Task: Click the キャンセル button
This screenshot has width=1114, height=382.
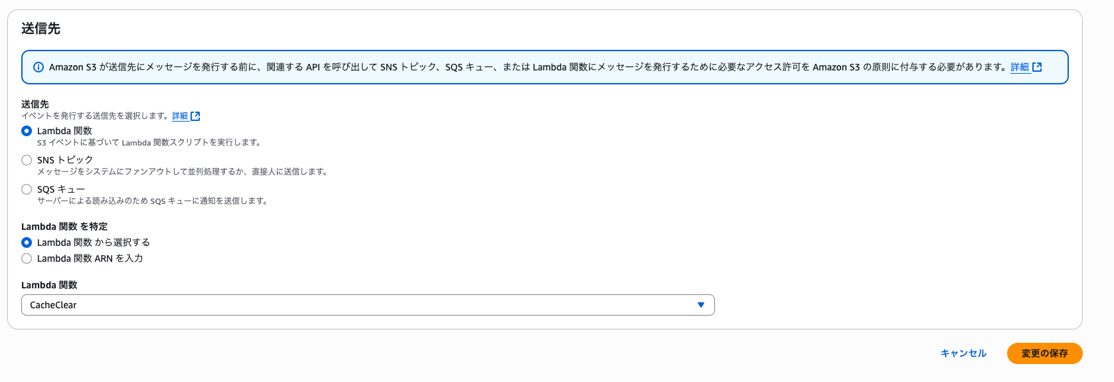Action: tap(963, 353)
